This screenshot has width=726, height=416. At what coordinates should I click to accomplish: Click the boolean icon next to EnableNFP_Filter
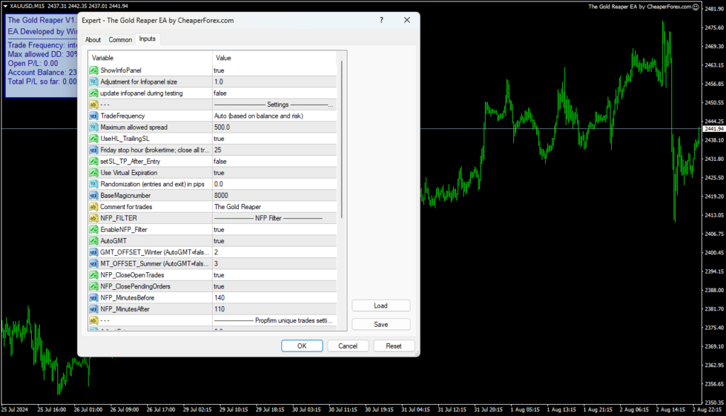click(x=93, y=229)
